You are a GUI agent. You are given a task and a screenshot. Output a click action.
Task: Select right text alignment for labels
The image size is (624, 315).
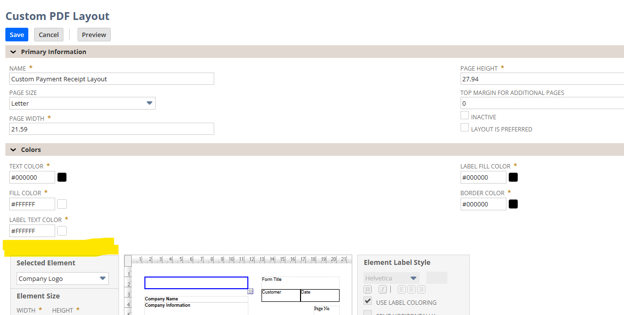click(x=422, y=289)
